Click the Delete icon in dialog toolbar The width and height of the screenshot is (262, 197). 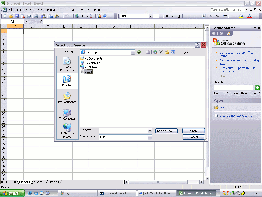tap(161, 52)
